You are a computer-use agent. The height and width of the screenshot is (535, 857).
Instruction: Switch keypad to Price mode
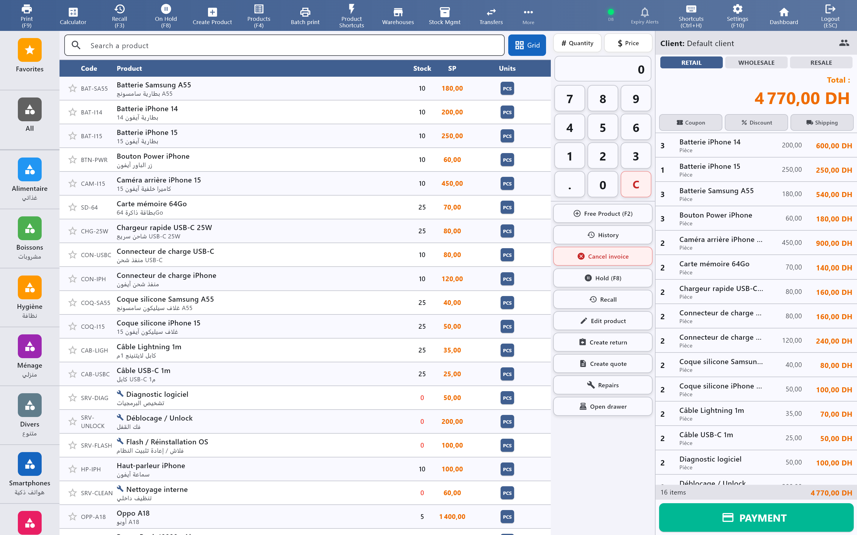point(628,43)
